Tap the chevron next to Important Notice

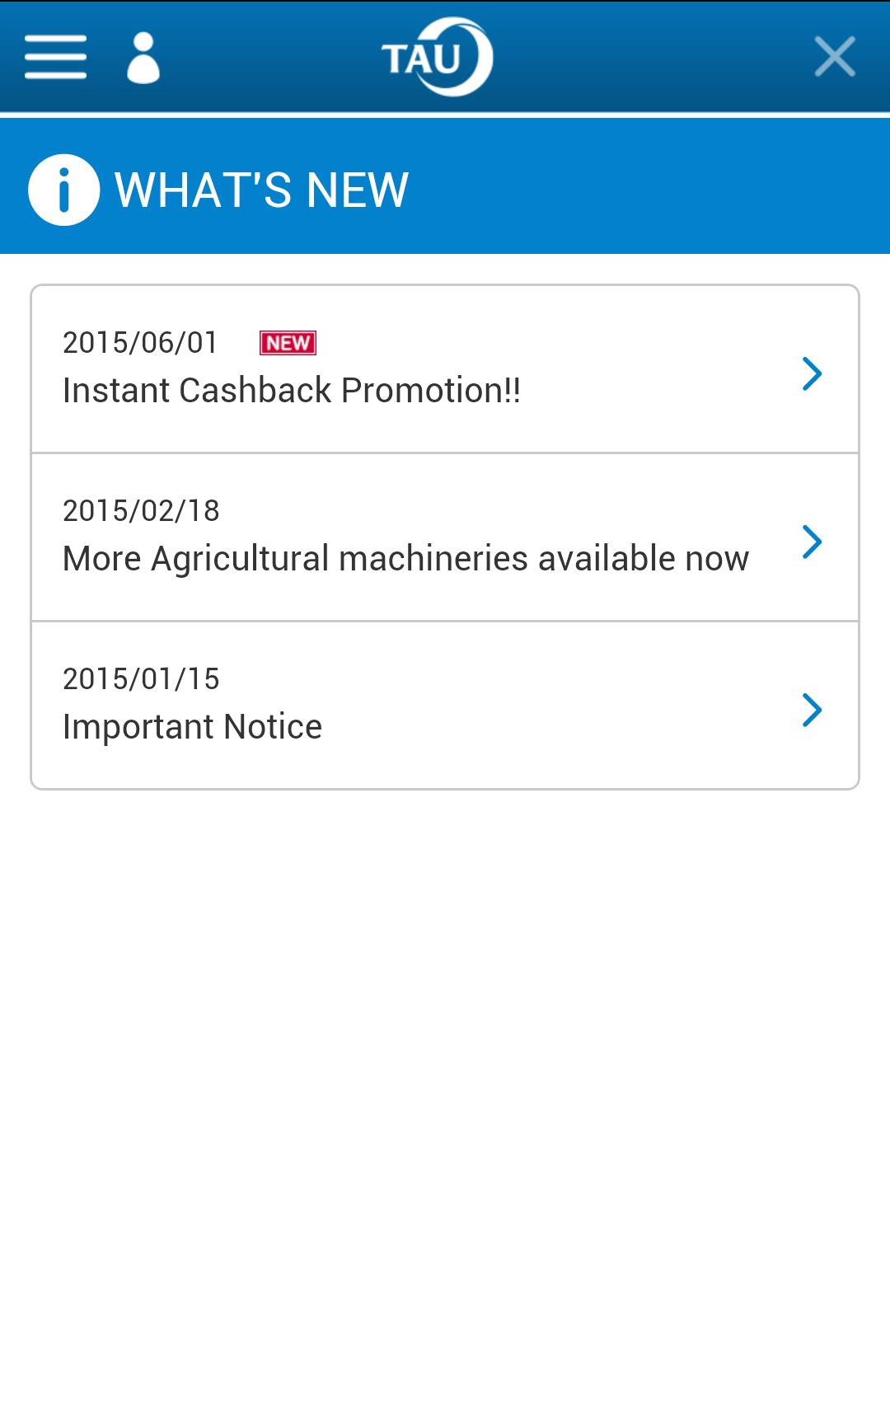[x=812, y=710]
